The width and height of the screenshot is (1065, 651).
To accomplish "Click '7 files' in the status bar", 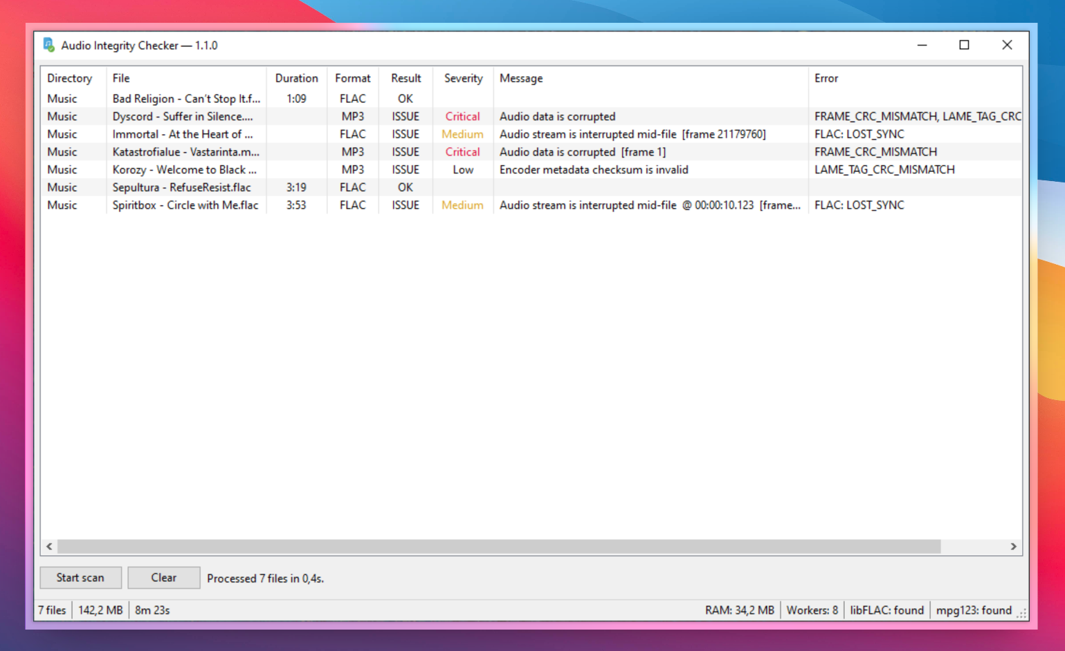I will pyautogui.click(x=52, y=610).
